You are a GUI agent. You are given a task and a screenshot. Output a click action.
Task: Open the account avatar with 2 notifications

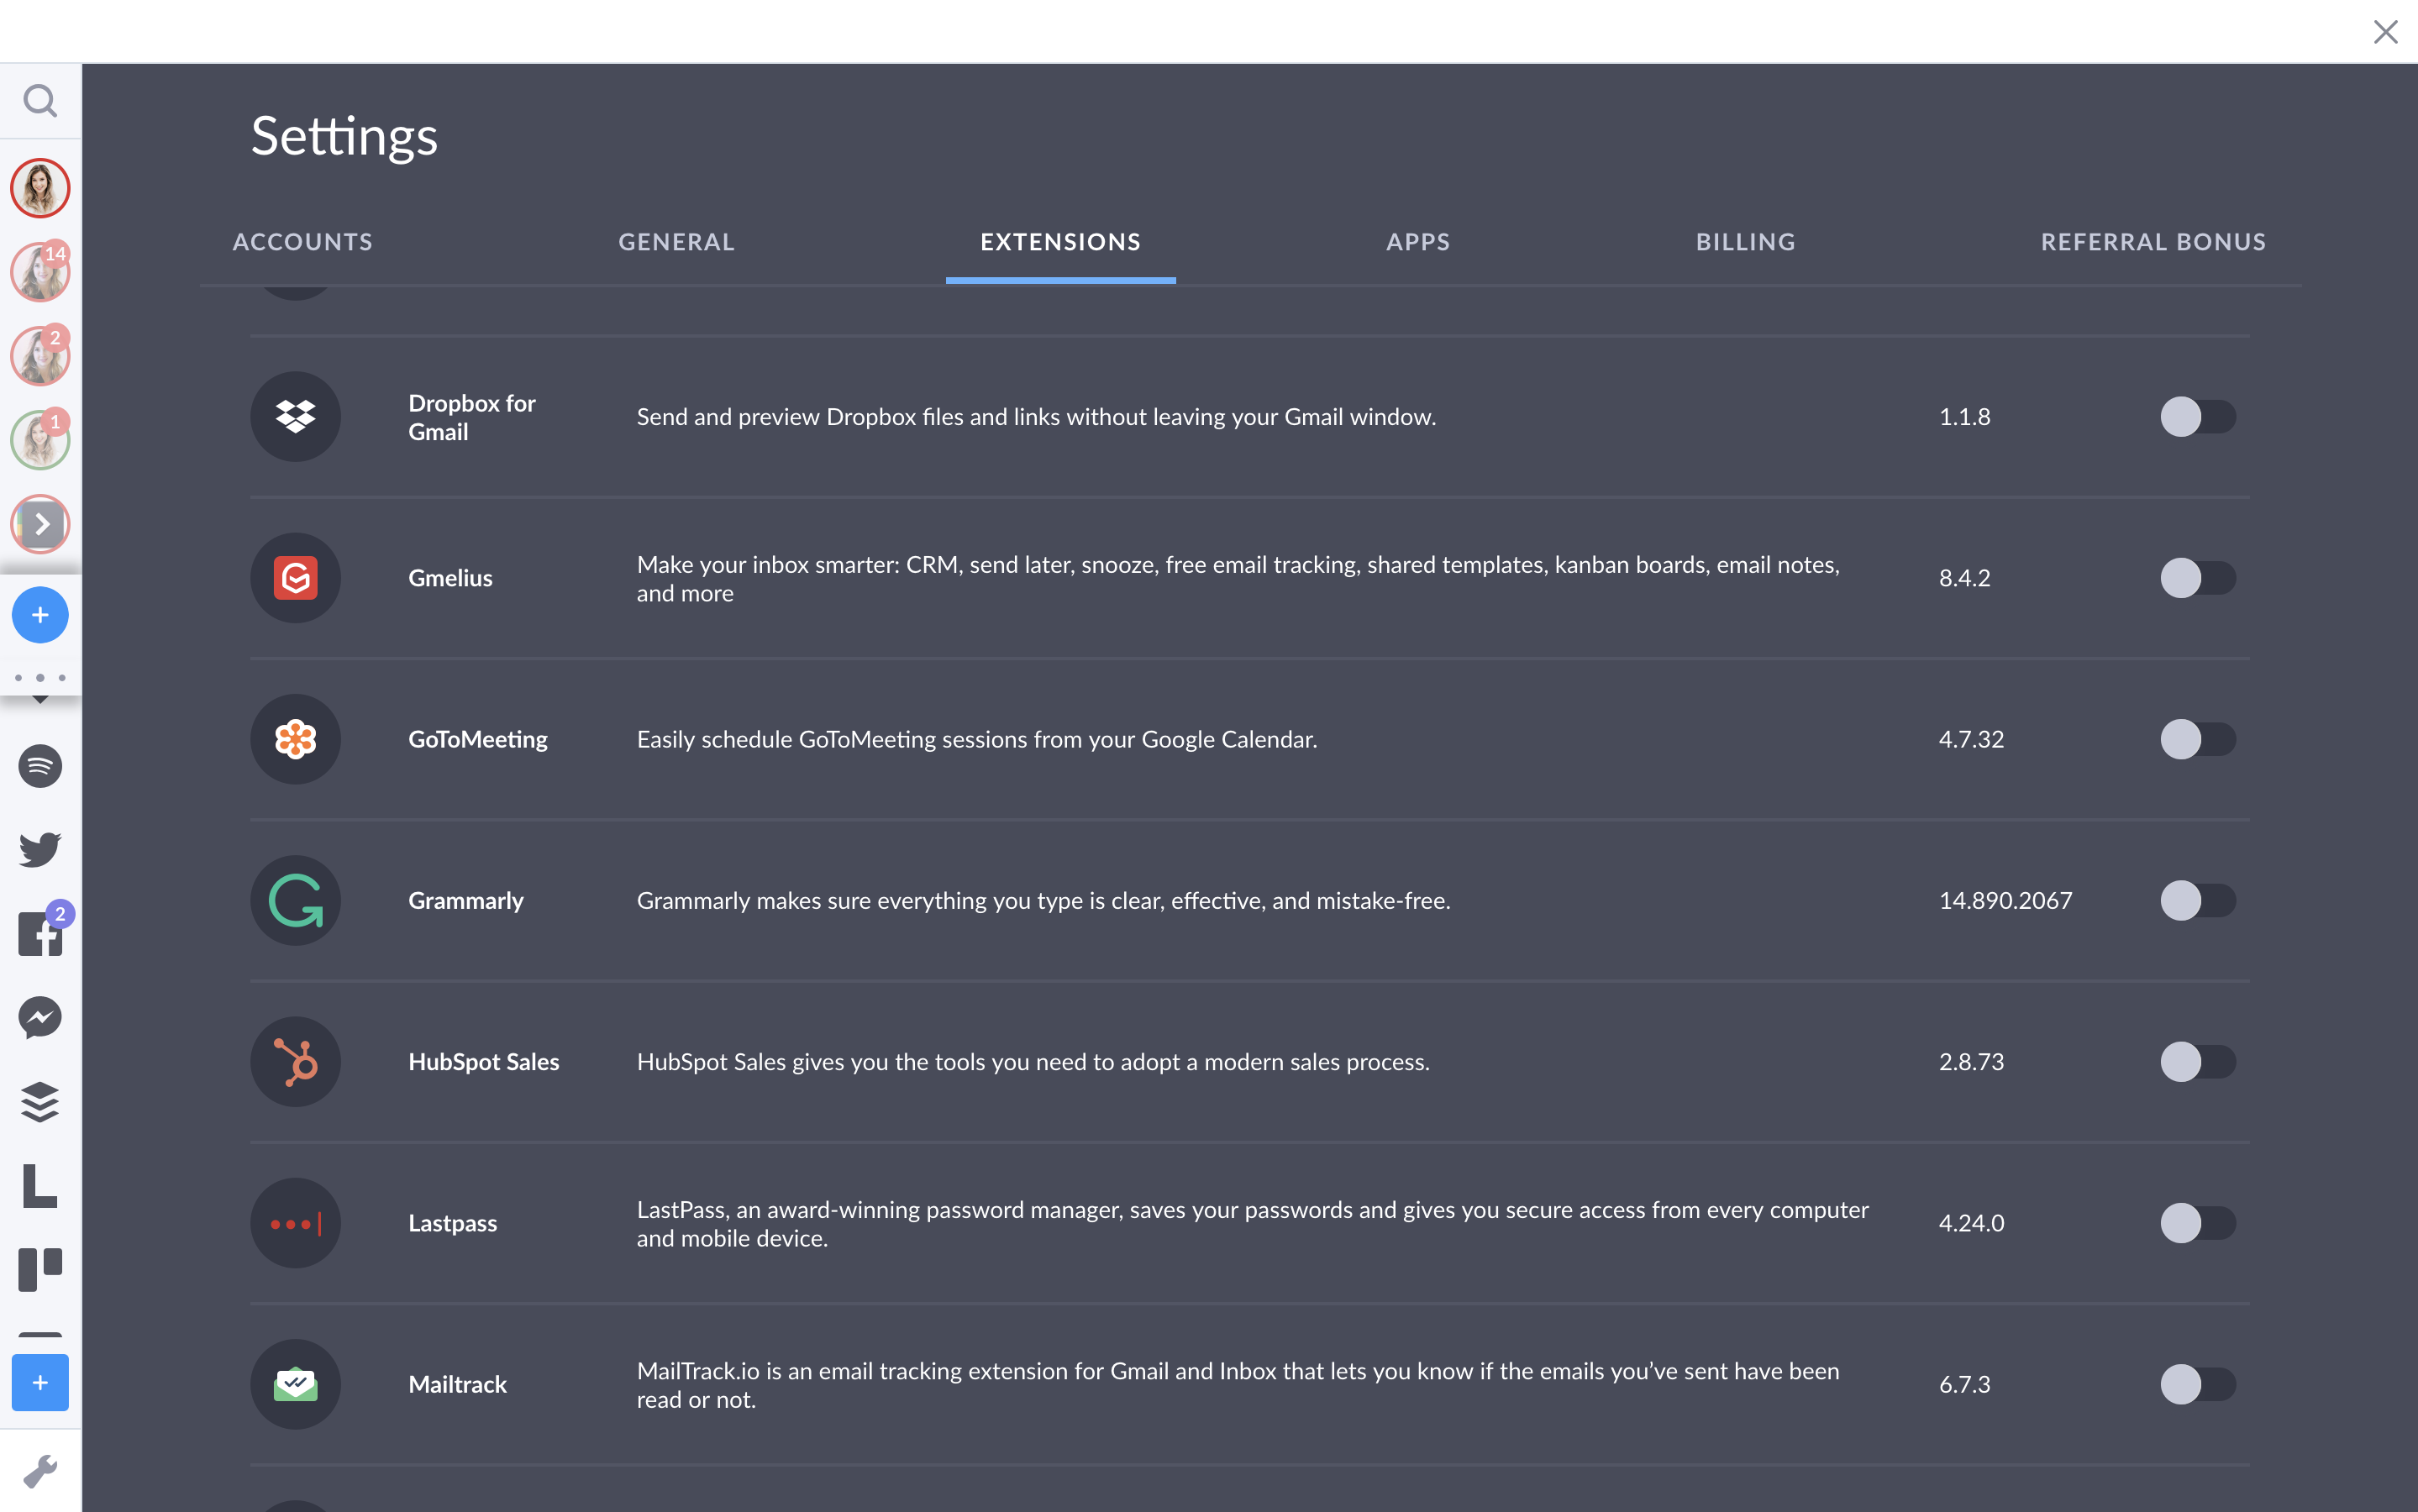click(40, 356)
